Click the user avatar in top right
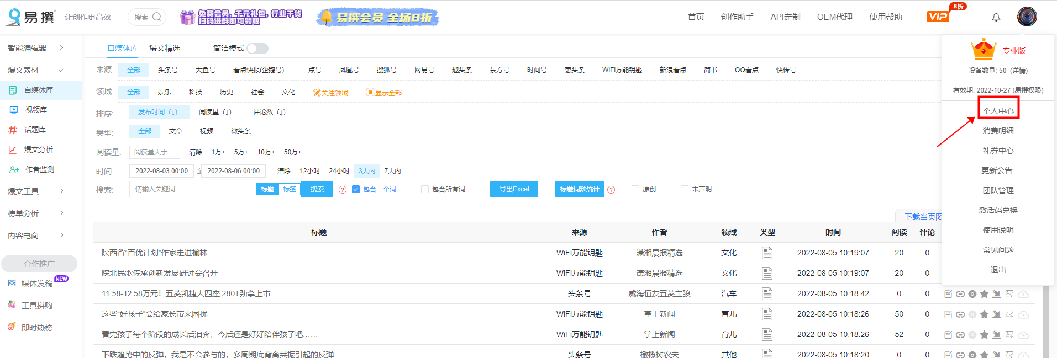Image resolution: width=1057 pixels, height=358 pixels. [x=1027, y=17]
